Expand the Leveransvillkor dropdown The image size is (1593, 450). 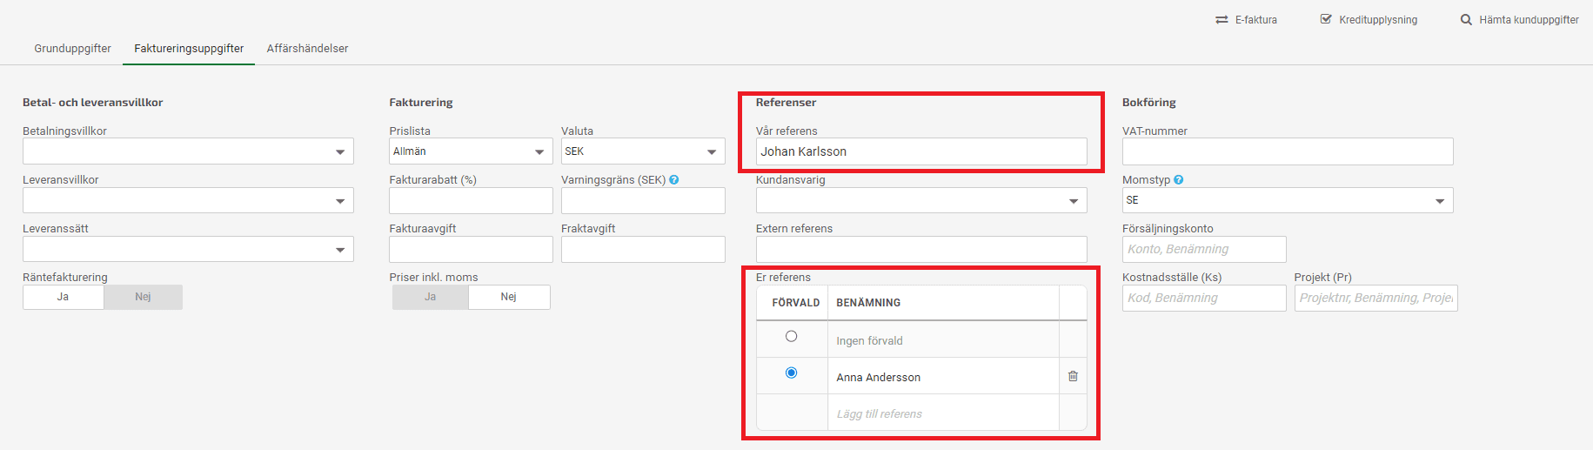click(x=188, y=200)
